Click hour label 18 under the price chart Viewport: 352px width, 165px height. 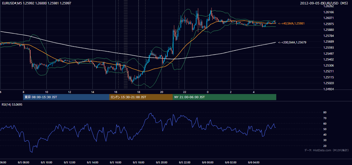pyautogui.click(x=139, y=92)
